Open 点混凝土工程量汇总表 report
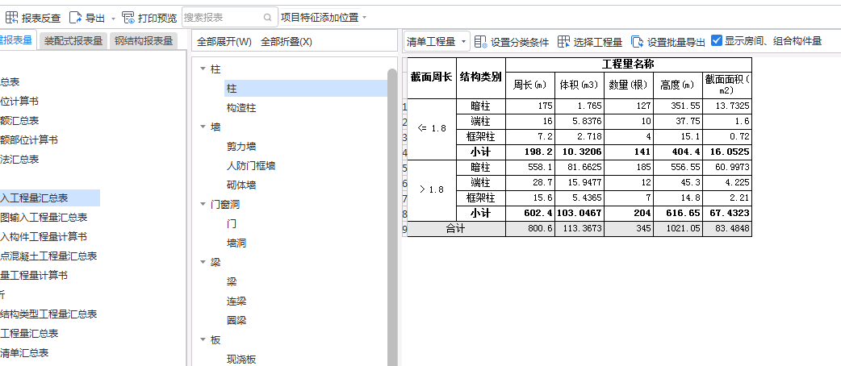The height and width of the screenshot is (366, 841). pyautogui.click(x=48, y=256)
